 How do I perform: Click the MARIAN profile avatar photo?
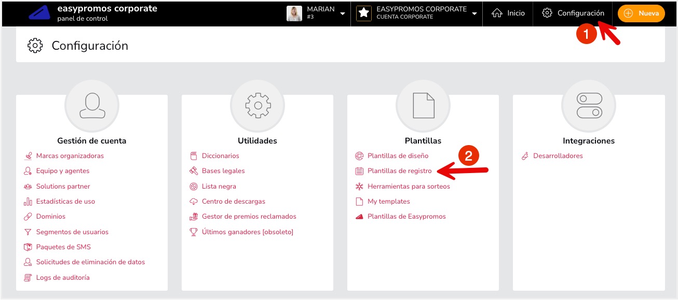point(295,13)
